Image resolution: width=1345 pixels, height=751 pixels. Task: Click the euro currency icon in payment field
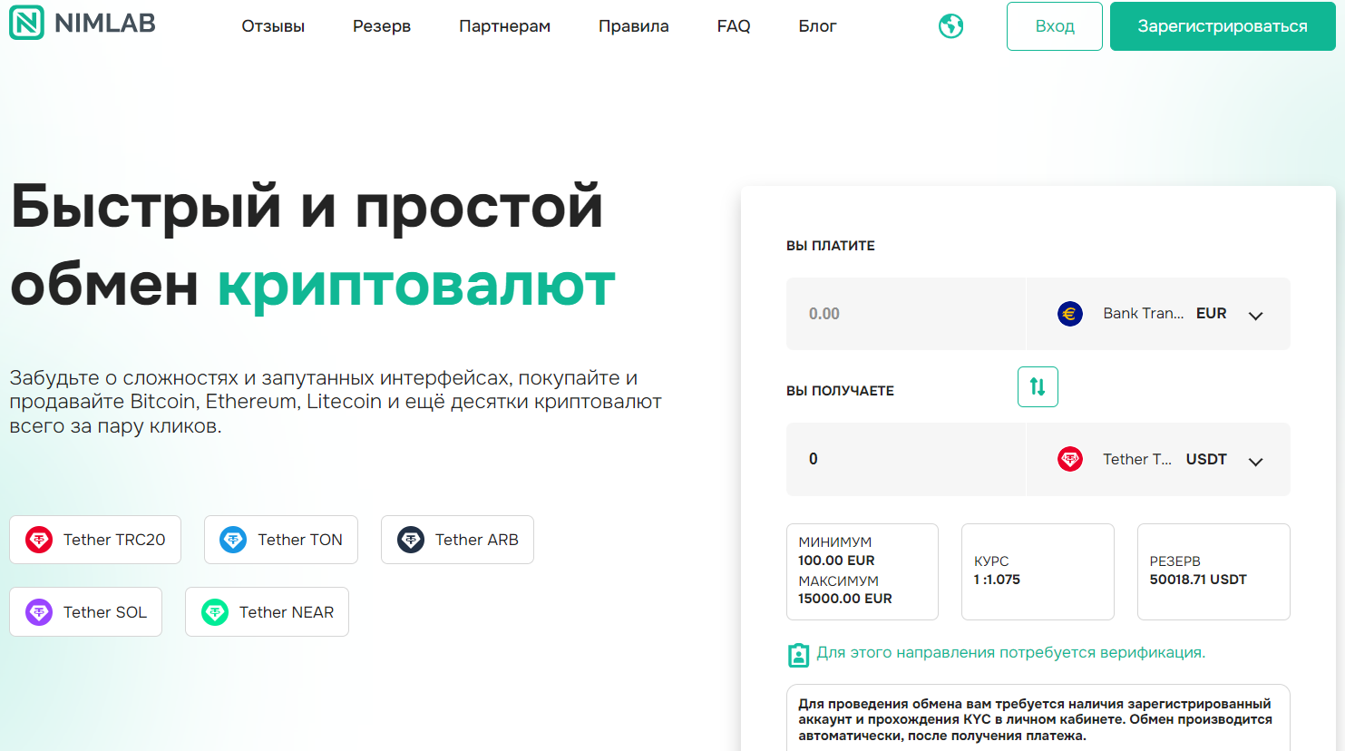point(1069,313)
